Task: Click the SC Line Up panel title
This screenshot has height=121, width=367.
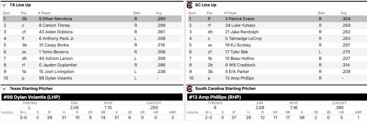Action: [206, 5]
